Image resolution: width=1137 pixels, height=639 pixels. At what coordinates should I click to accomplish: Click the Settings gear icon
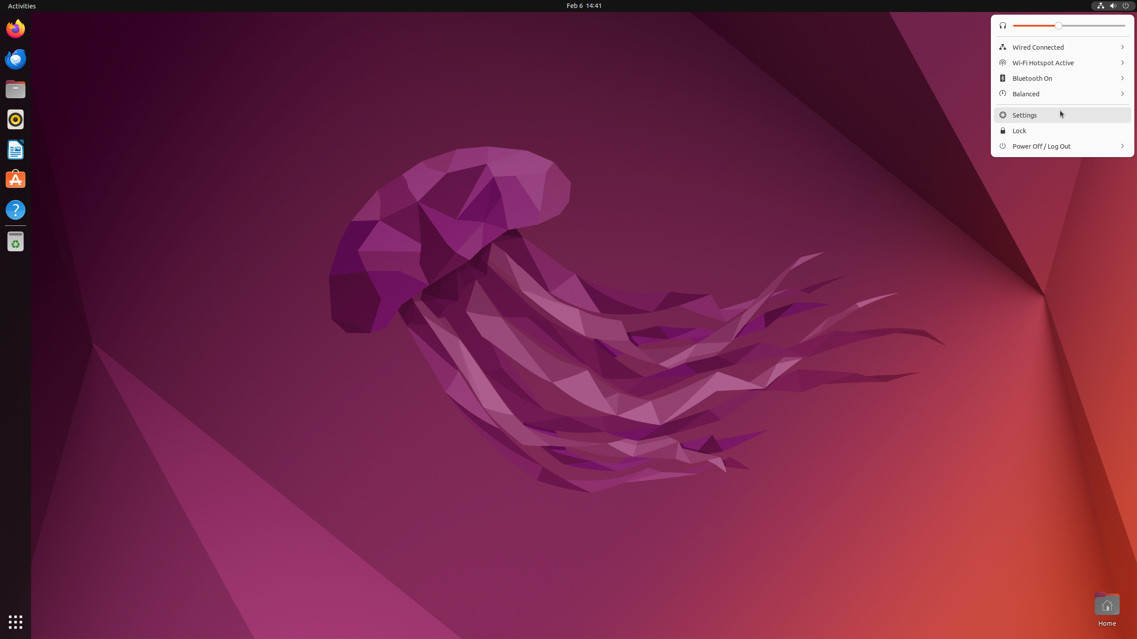(x=1002, y=115)
